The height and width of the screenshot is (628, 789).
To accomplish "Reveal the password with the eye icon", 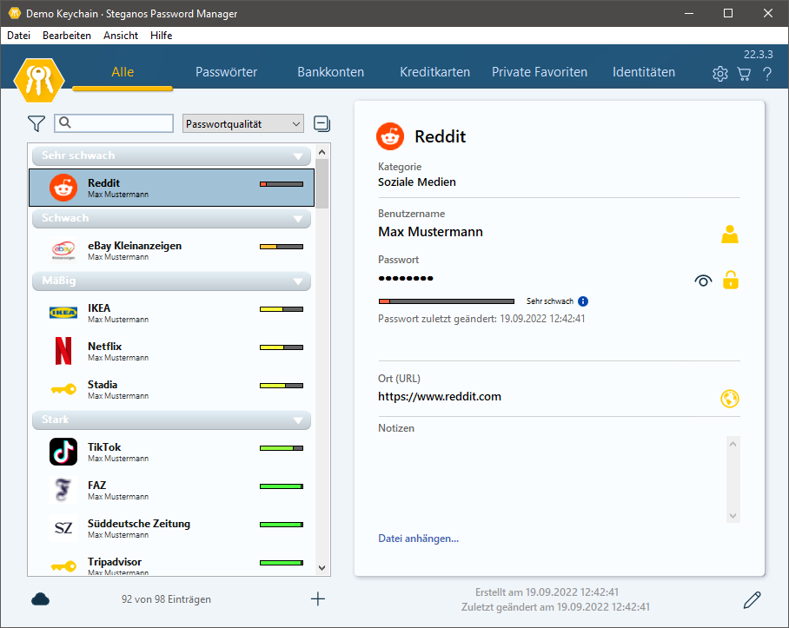I will [704, 281].
